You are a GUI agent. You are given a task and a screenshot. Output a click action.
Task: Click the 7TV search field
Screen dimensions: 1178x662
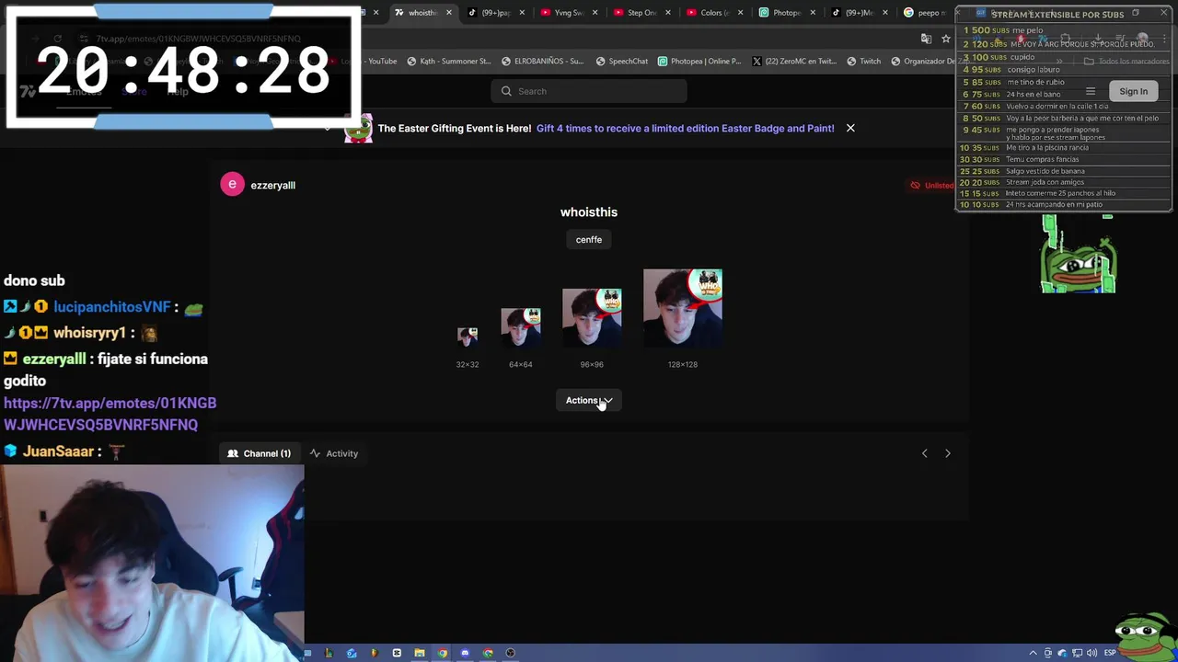pos(589,91)
